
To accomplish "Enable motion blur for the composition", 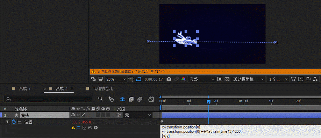I will tap(140, 99).
